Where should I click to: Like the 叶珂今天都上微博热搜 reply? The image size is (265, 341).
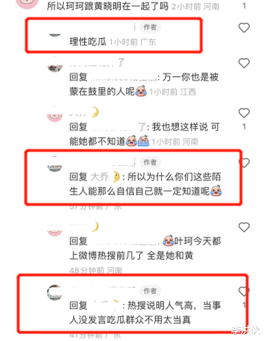tap(244, 227)
